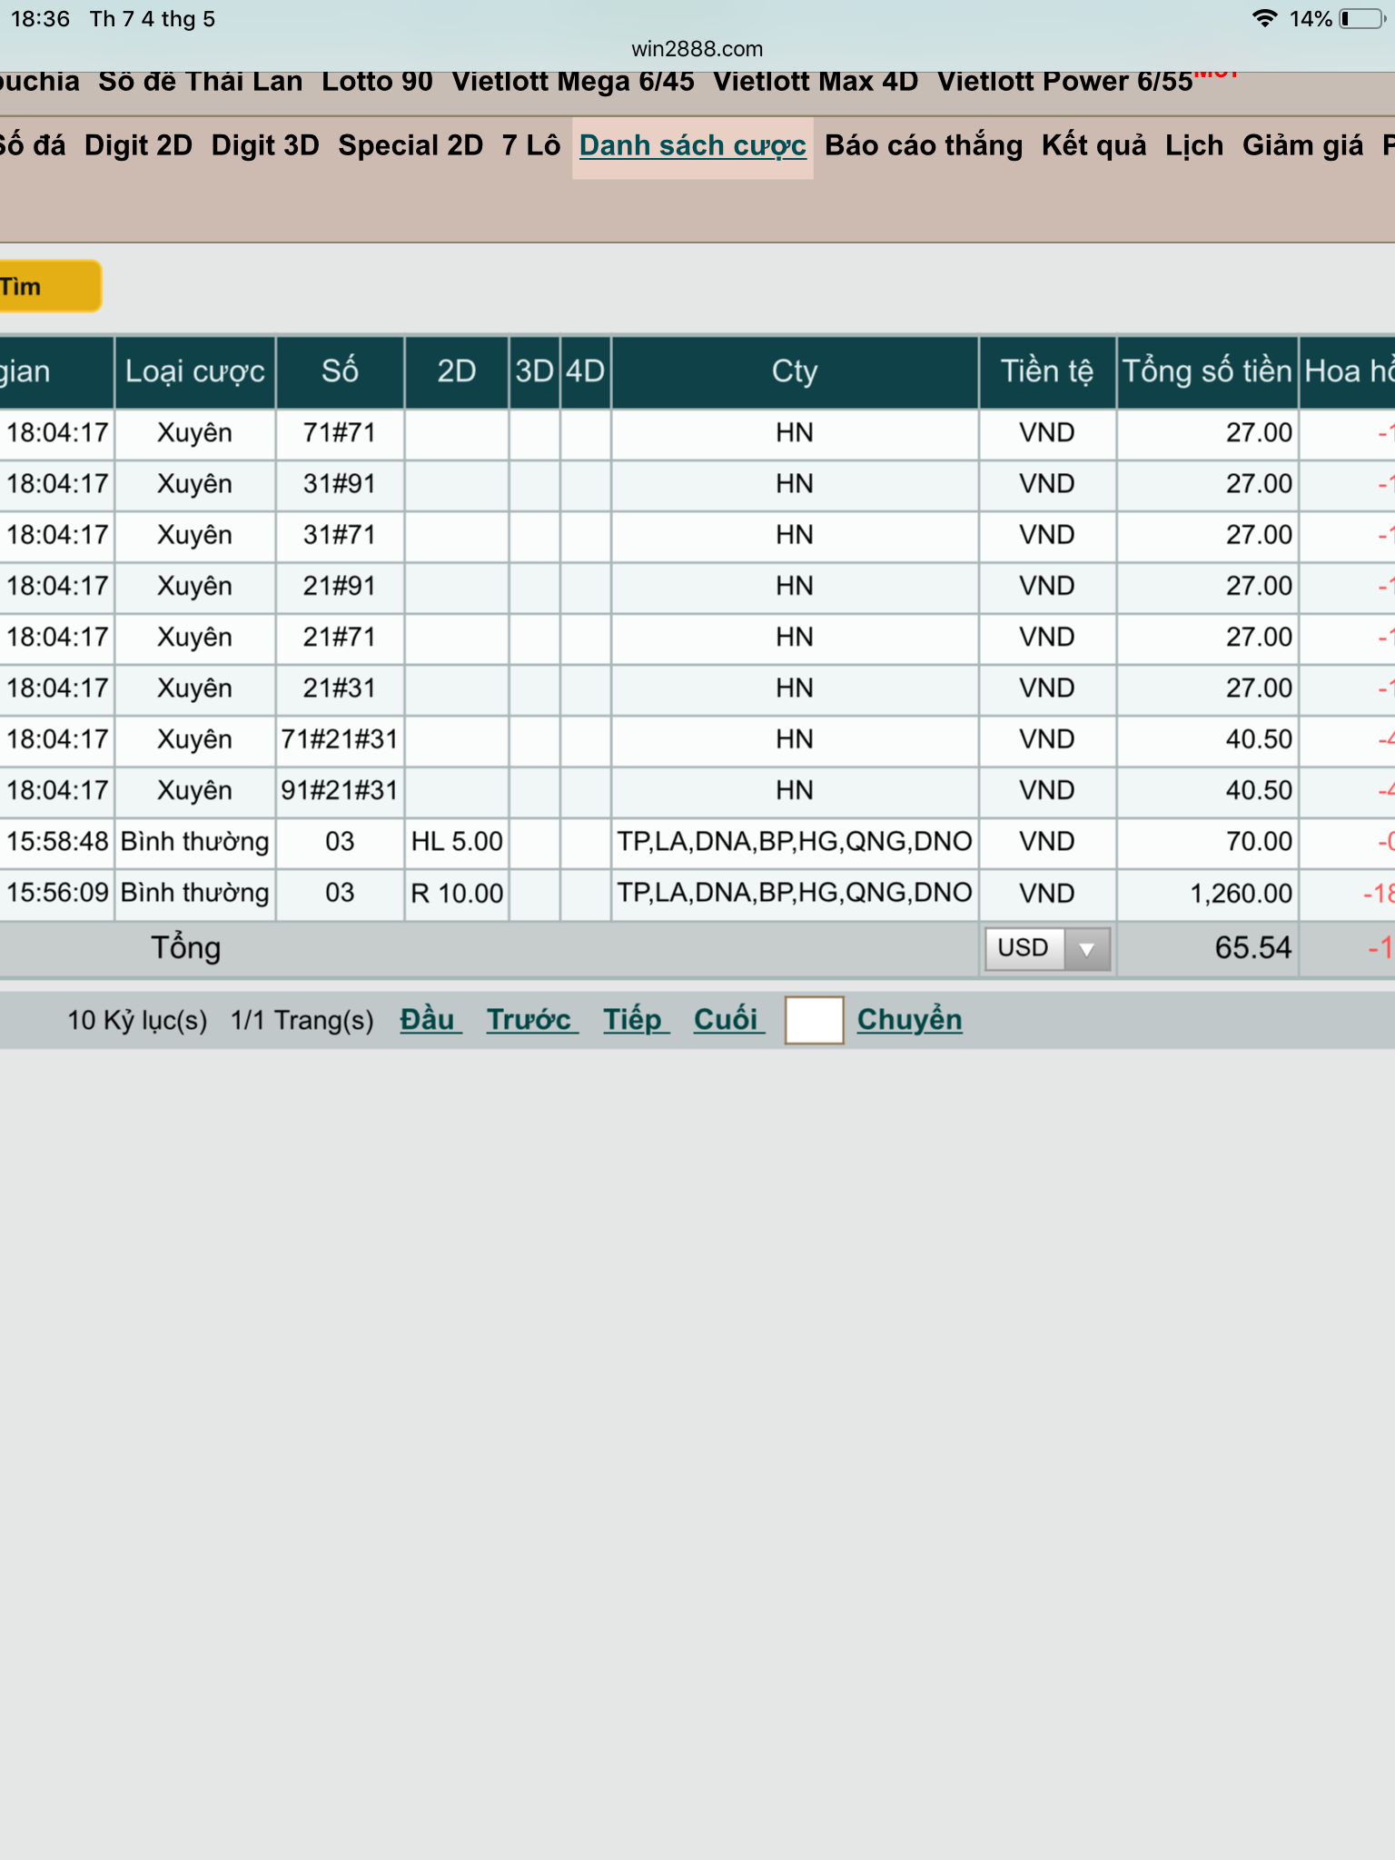Click the yellow Tìm search button

click(x=47, y=287)
